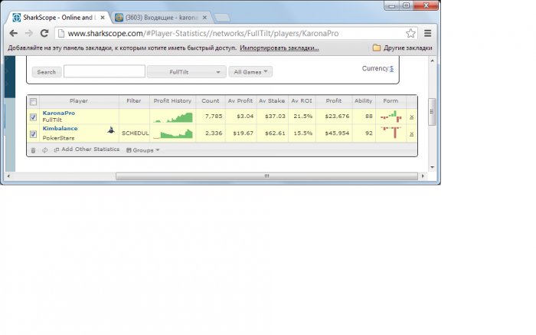Click the vertical scrollbar down arrow
The image size is (536, 335).
(433, 167)
